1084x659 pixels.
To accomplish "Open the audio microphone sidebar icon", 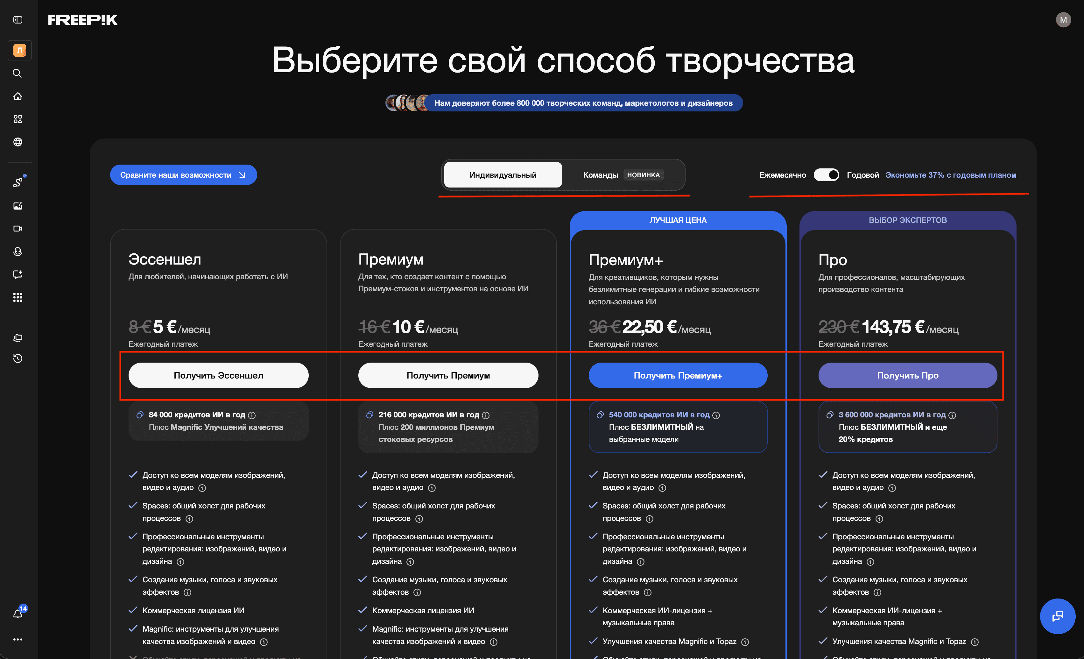I will [x=18, y=252].
